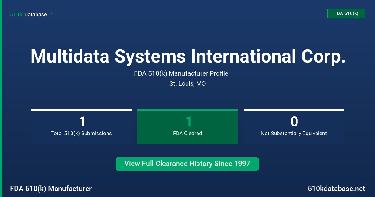
Task: Select the Total 510(k) Submissions card
Action: pos(81,127)
